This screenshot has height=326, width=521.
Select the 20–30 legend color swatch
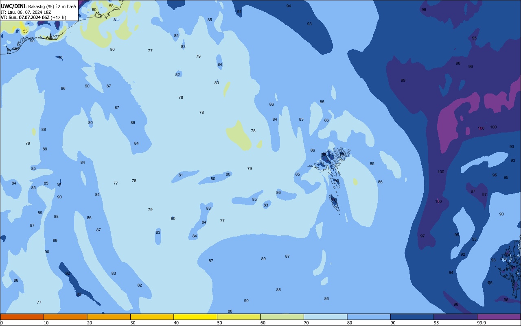[109, 317]
